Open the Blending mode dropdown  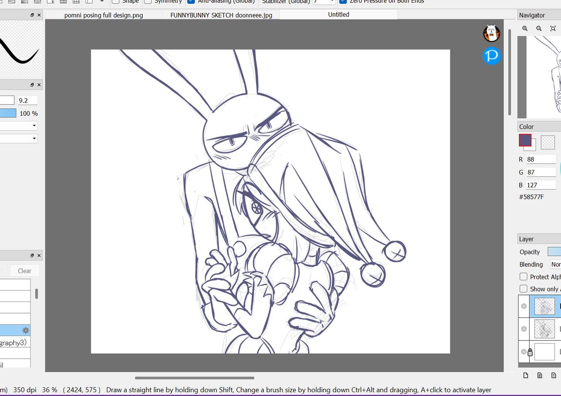pyautogui.click(x=555, y=264)
